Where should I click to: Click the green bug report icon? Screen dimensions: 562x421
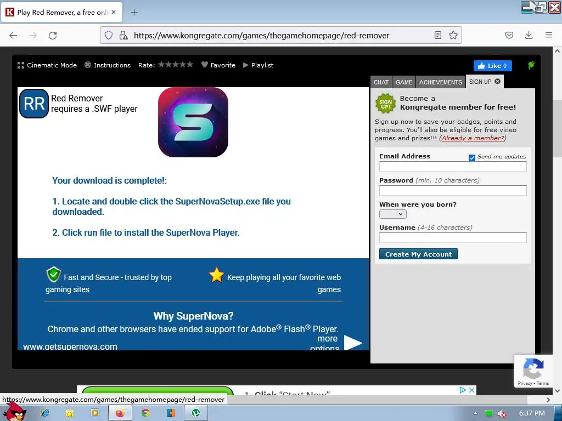tap(531, 65)
